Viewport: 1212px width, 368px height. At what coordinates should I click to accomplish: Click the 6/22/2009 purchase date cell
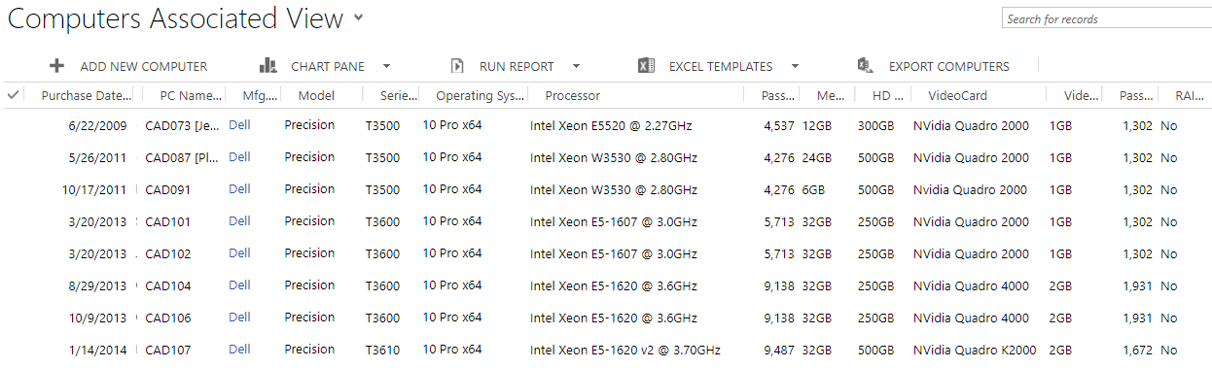[x=97, y=126]
